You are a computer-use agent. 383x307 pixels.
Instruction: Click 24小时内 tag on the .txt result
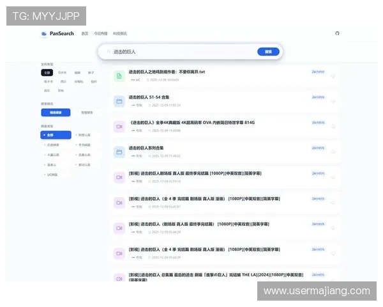point(318,72)
